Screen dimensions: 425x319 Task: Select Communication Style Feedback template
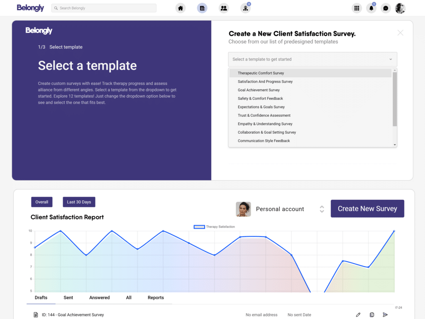pos(310,141)
